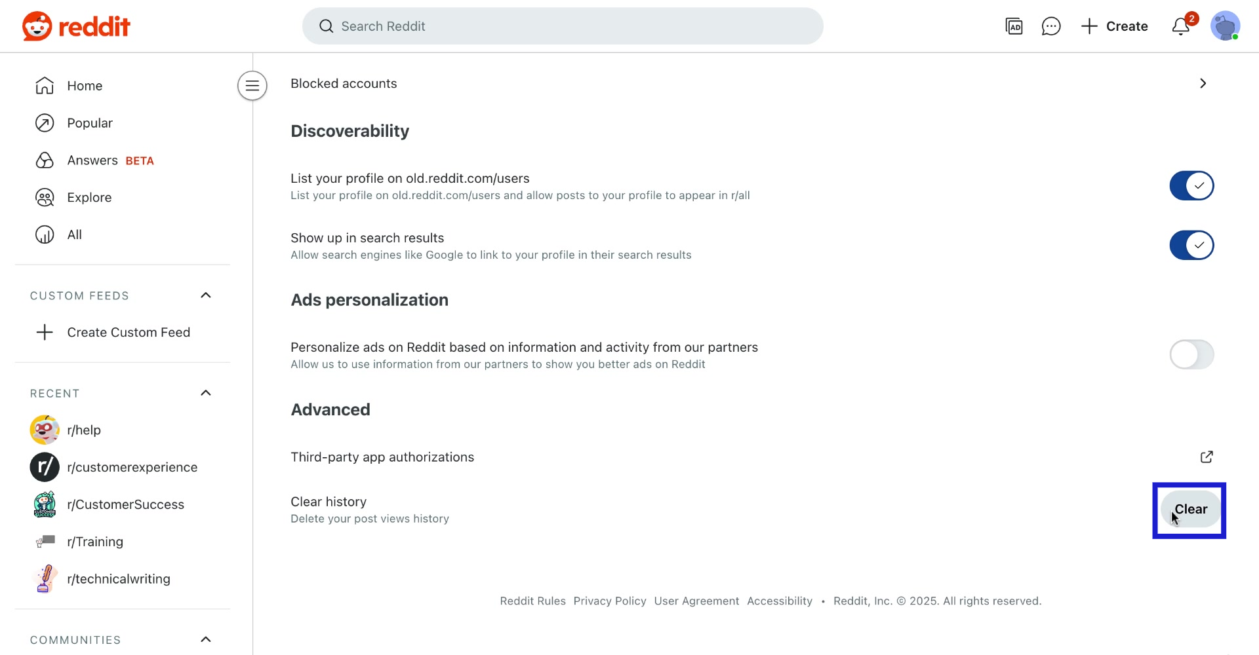This screenshot has height=655, width=1259.
Task: Collapse the RECENT section
Action: (205, 393)
